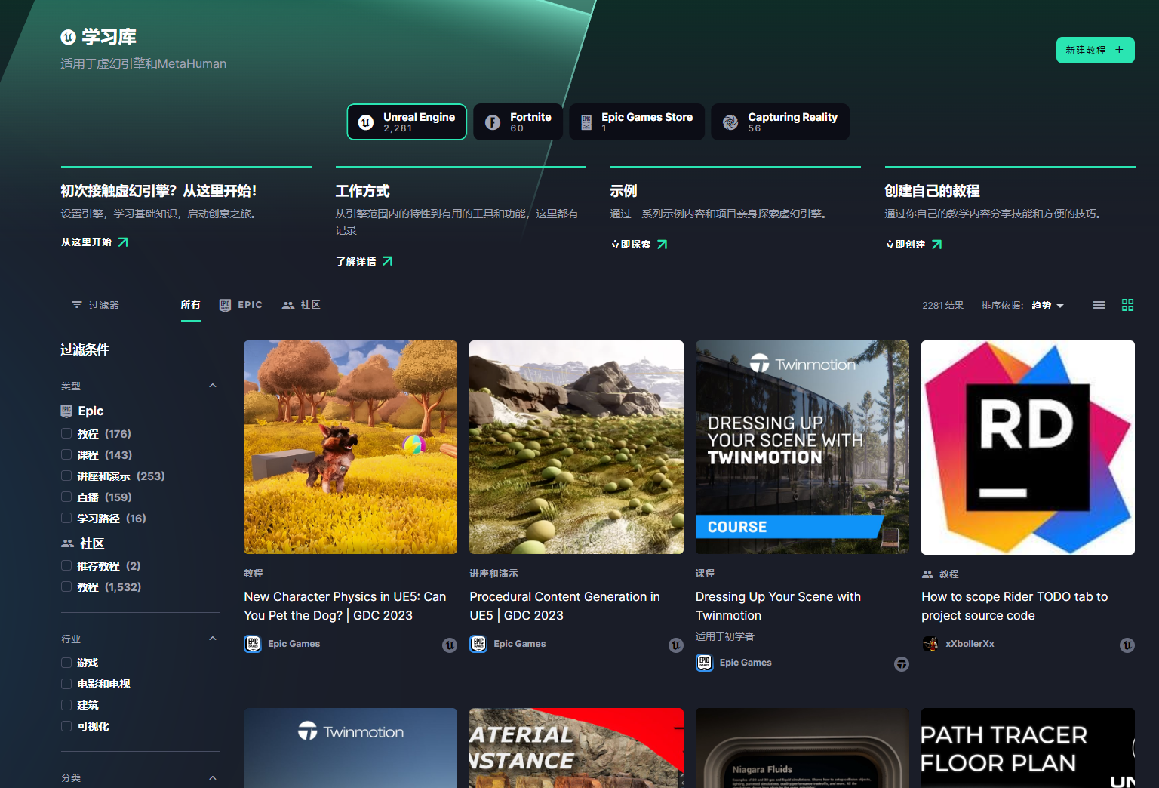Switch to grid view layout icon
This screenshot has width=1159, height=788.
pos(1127,305)
